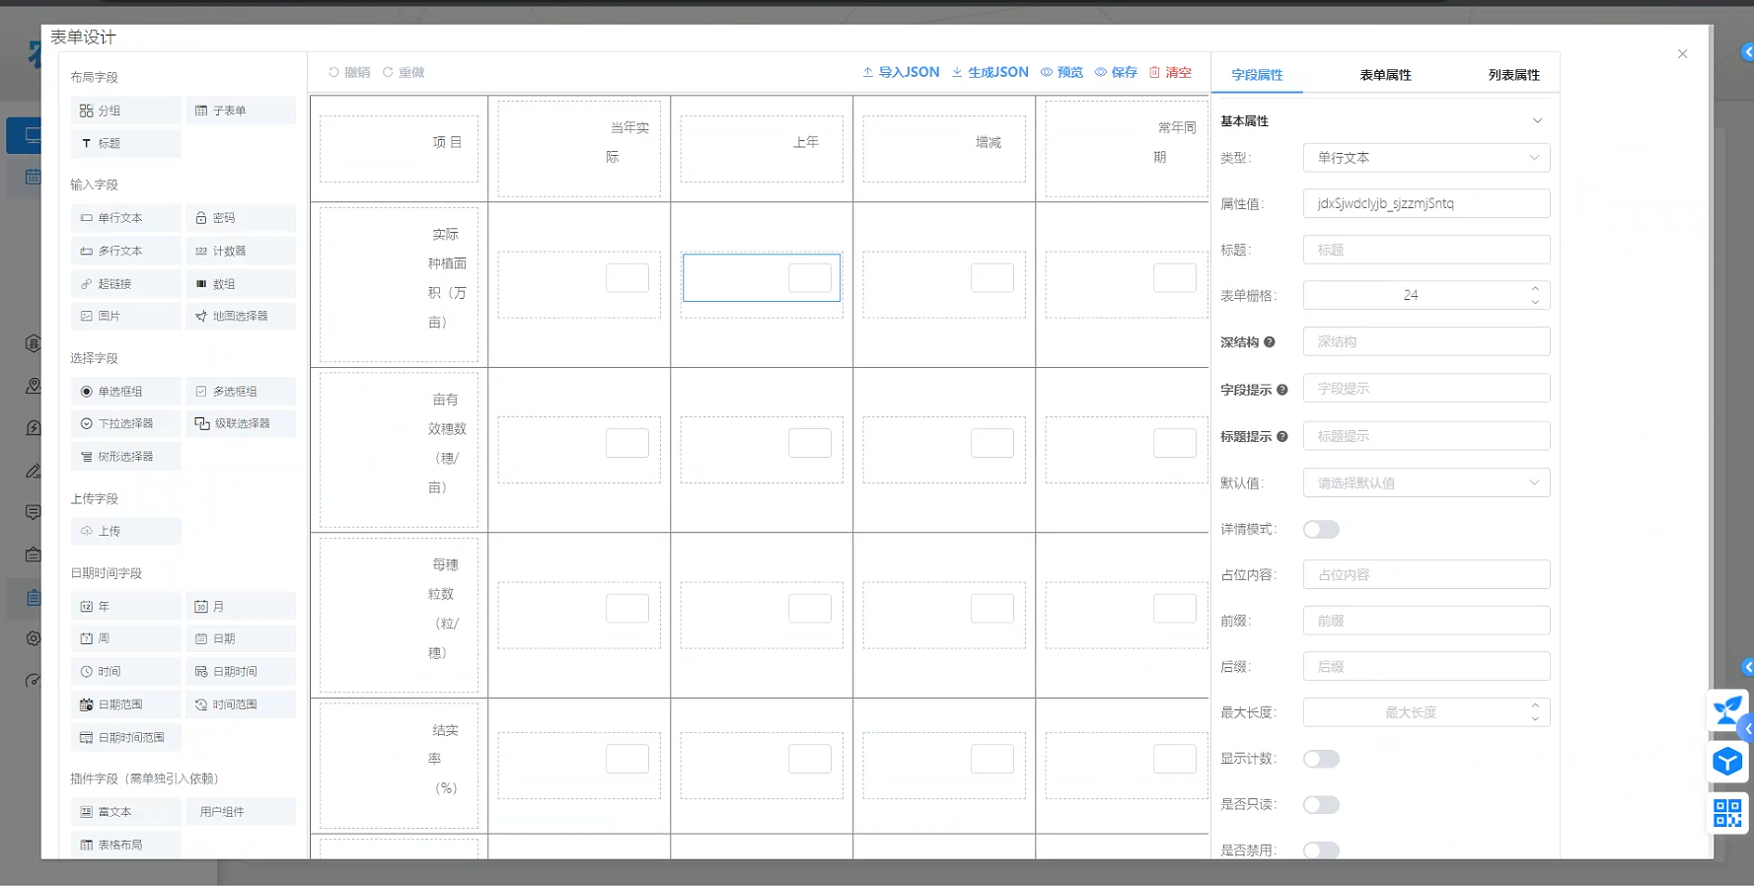The height and width of the screenshot is (887, 1754).
Task: Add a 单选框组 field
Action: tap(125, 392)
